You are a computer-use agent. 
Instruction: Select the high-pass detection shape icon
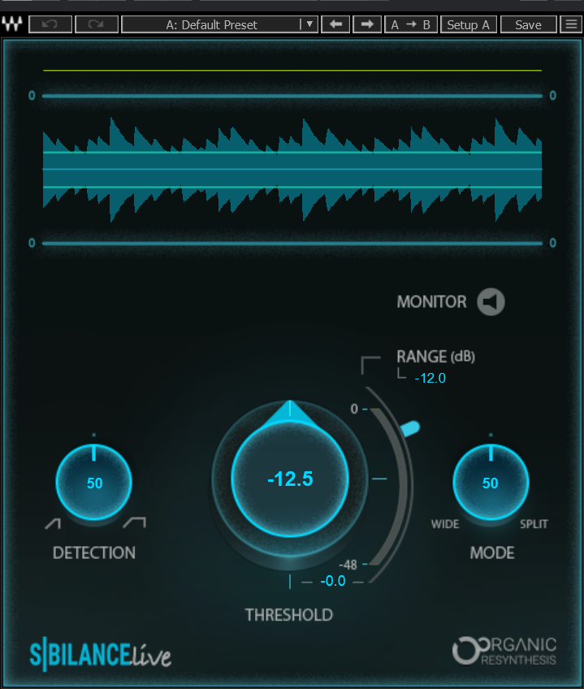[53, 523]
